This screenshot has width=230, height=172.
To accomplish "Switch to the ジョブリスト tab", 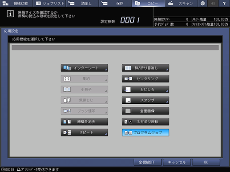I will (49, 3).
